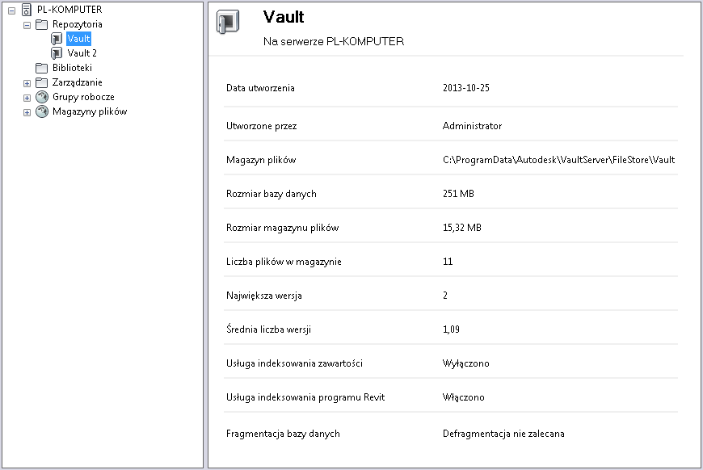This screenshot has width=703, height=470.
Task: Click the Grupy robocze globe icon
Action: point(42,97)
